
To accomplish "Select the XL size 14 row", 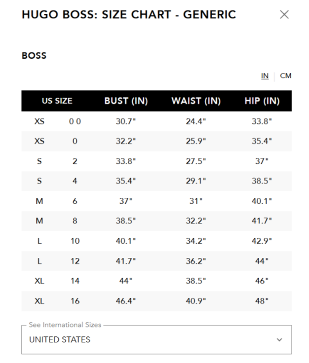I will [x=156, y=281].
